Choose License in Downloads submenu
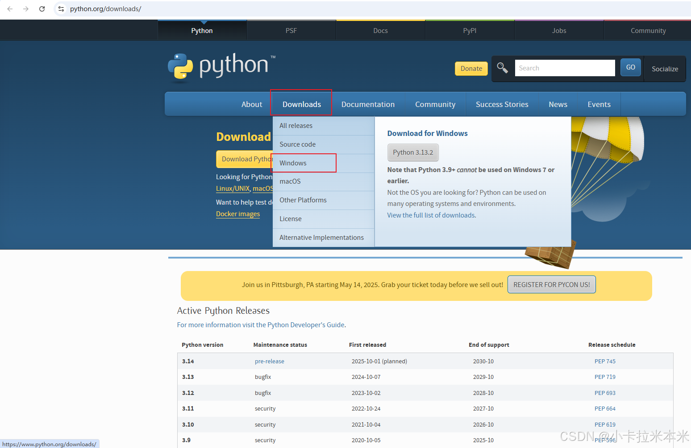The width and height of the screenshot is (691, 448). click(324, 219)
